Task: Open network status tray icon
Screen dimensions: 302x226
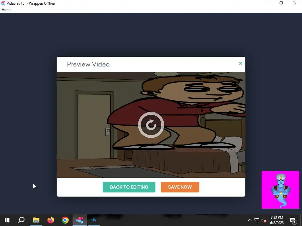Action: point(257,220)
